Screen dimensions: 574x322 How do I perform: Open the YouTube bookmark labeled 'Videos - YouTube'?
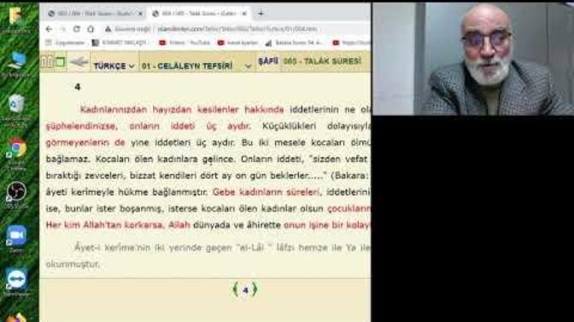(184, 43)
